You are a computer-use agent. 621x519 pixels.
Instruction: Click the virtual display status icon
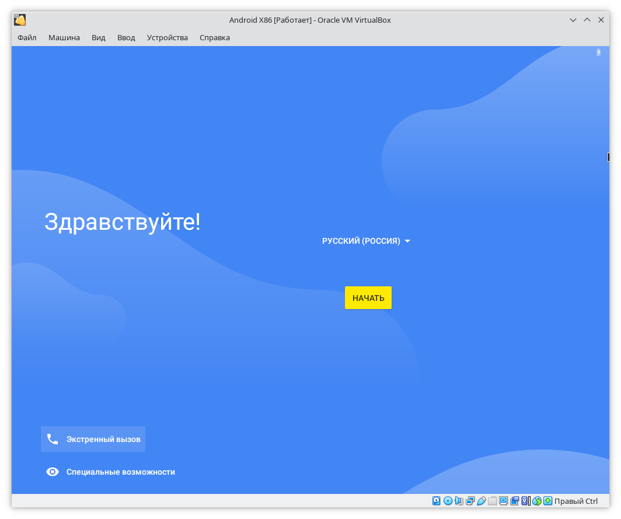503,501
